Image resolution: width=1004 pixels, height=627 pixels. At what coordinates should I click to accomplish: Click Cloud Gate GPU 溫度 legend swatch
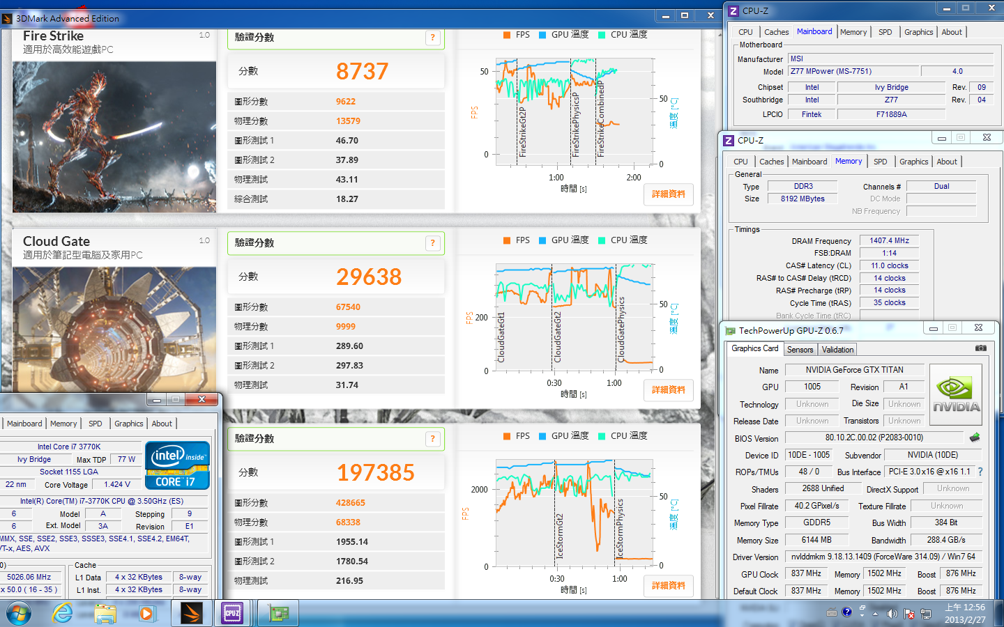click(542, 240)
